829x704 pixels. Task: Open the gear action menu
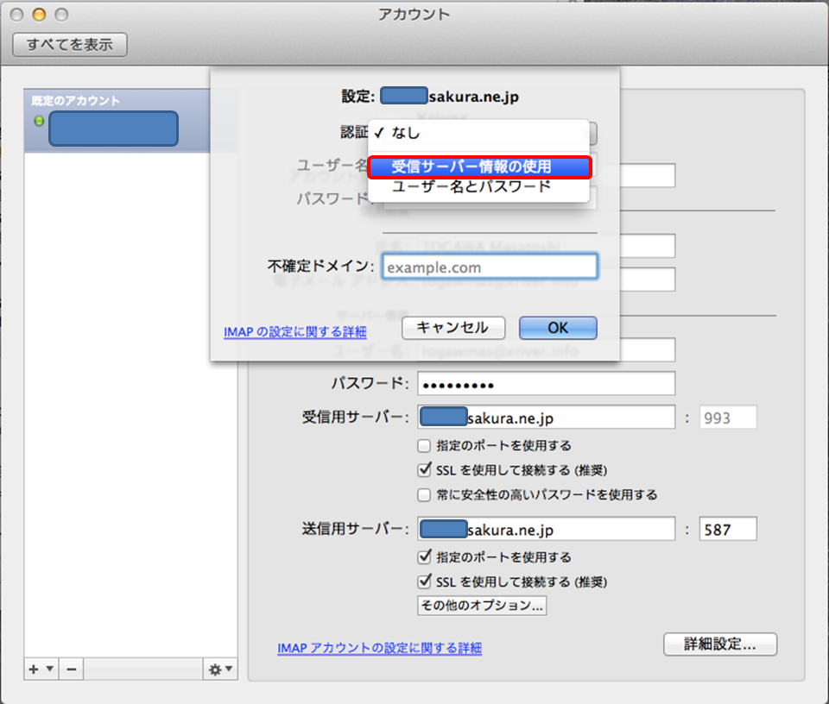219,669
